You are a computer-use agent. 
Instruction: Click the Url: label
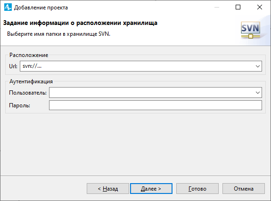(x=13, y=66)
